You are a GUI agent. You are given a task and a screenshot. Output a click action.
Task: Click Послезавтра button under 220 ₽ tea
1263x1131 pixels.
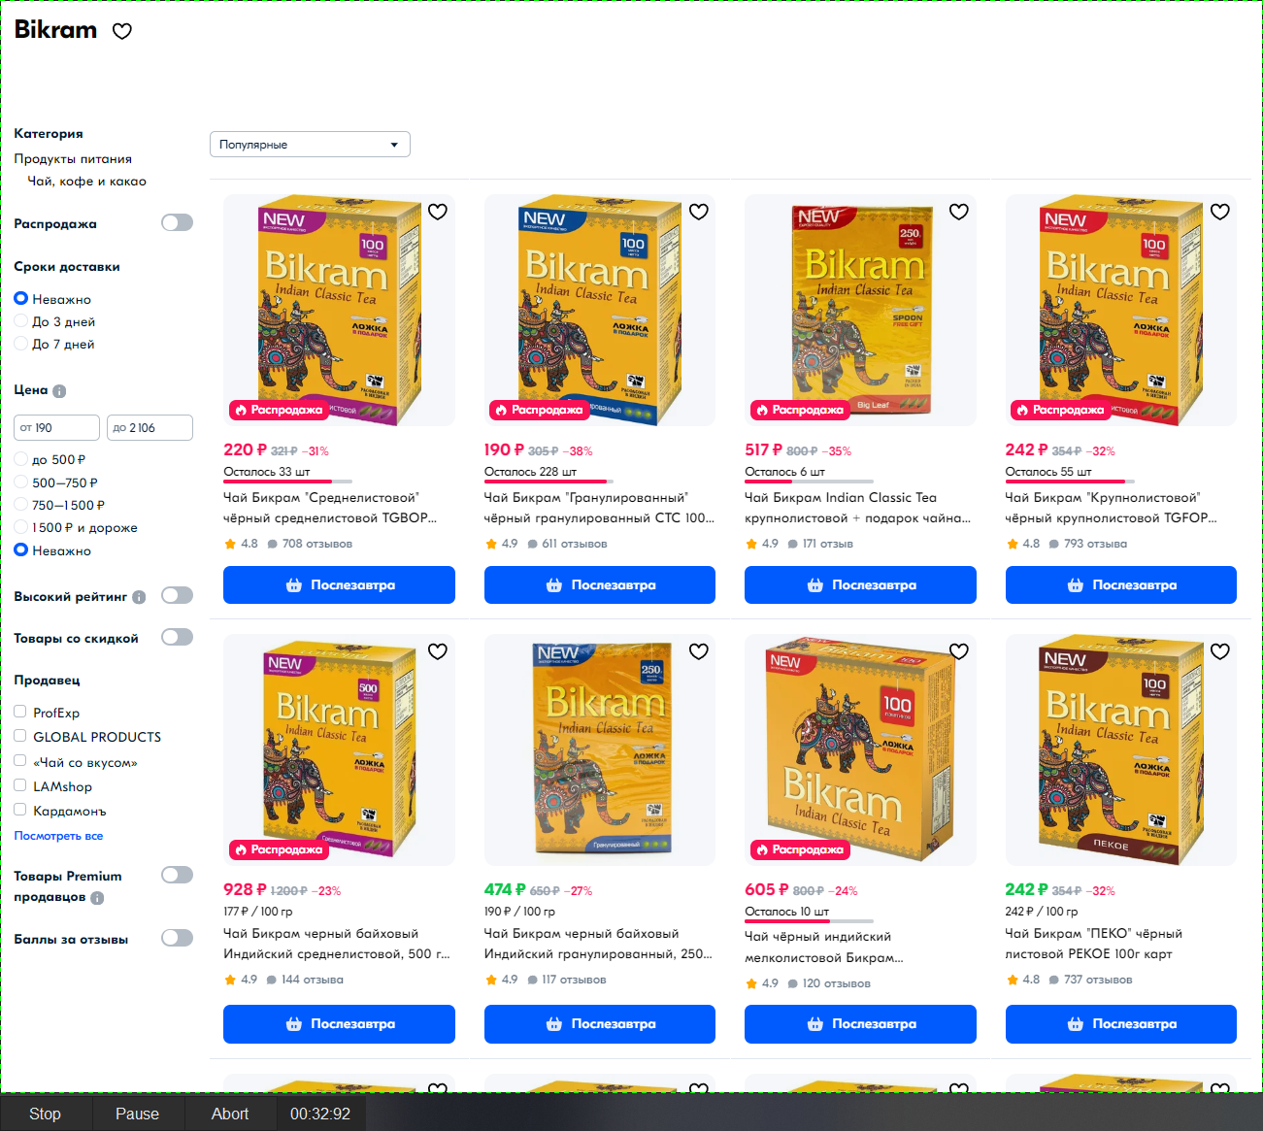pyautogui.click(x=339, y=584)
